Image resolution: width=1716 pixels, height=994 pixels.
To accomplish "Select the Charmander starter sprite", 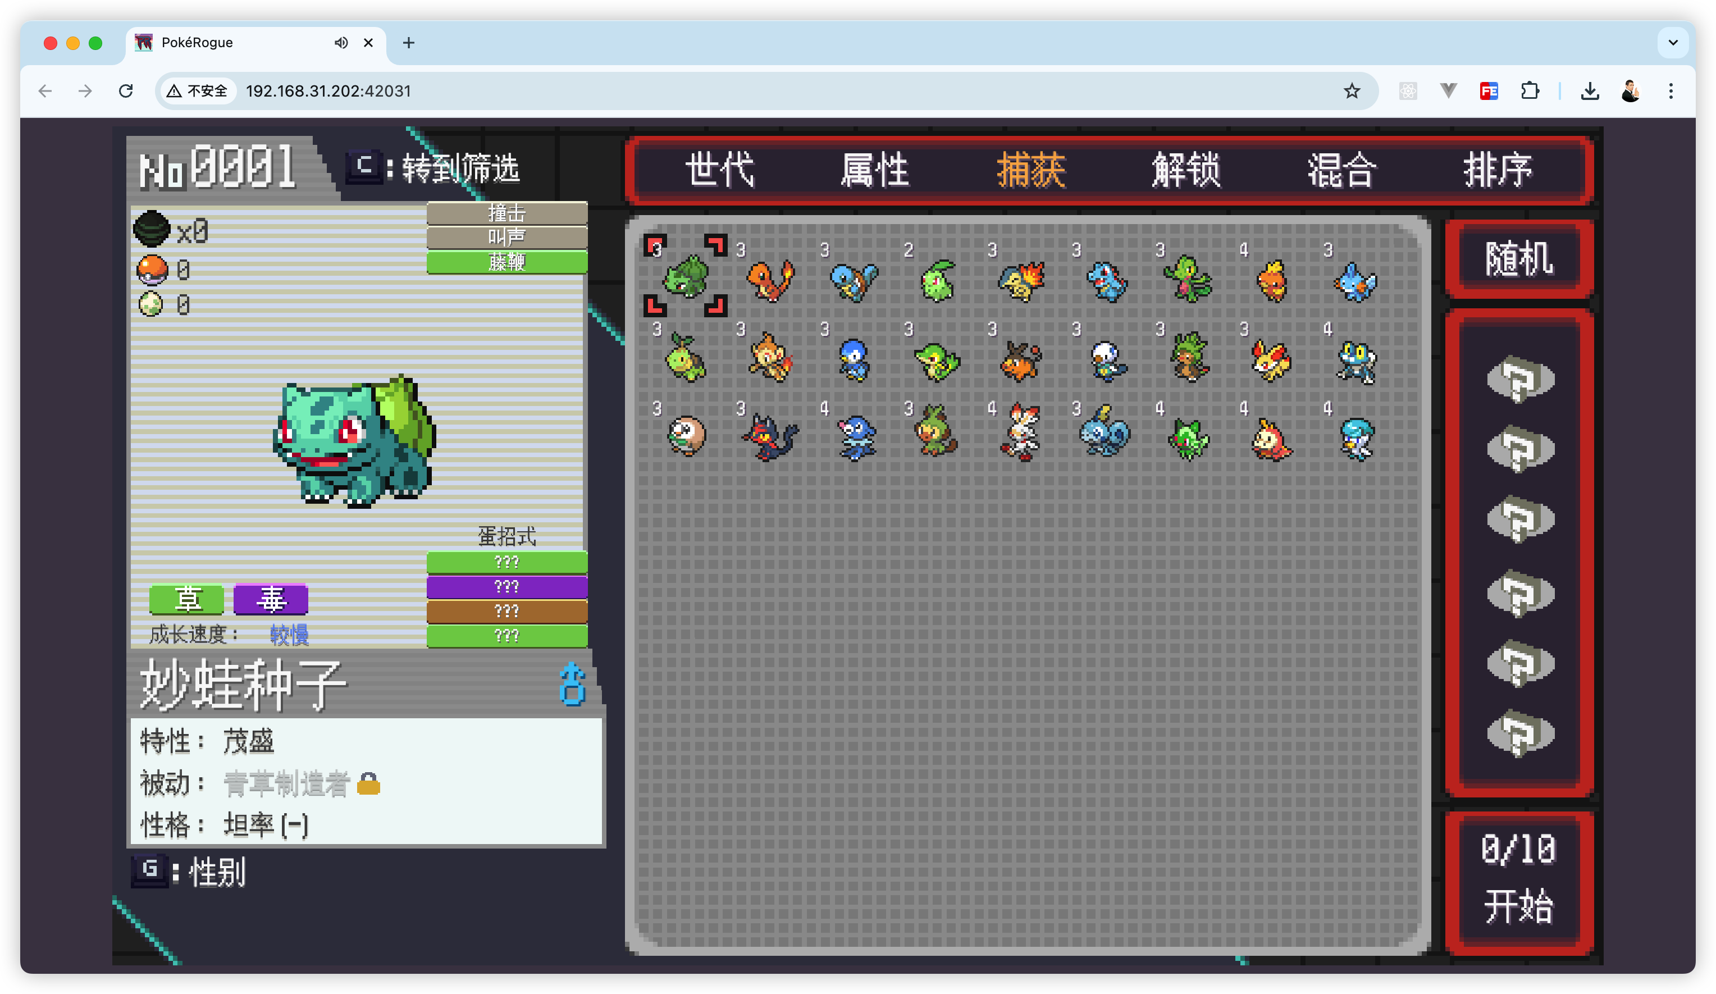I will tap(770, 280).
